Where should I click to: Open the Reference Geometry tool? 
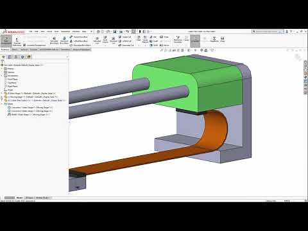click(178, 39)
